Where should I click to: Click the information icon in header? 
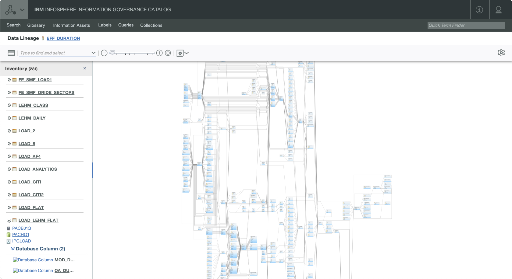(x=479, y=10)
